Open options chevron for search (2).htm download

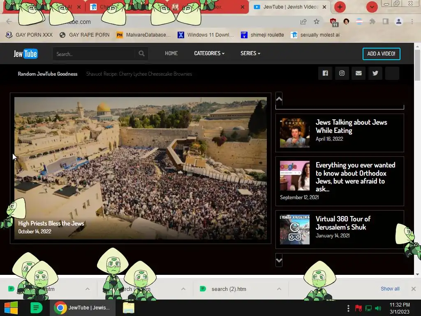(x=279, y=289)
